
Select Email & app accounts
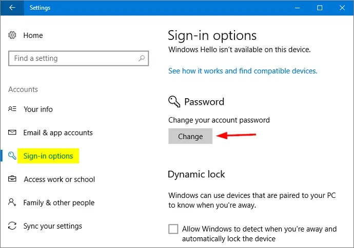click(58, 132)
